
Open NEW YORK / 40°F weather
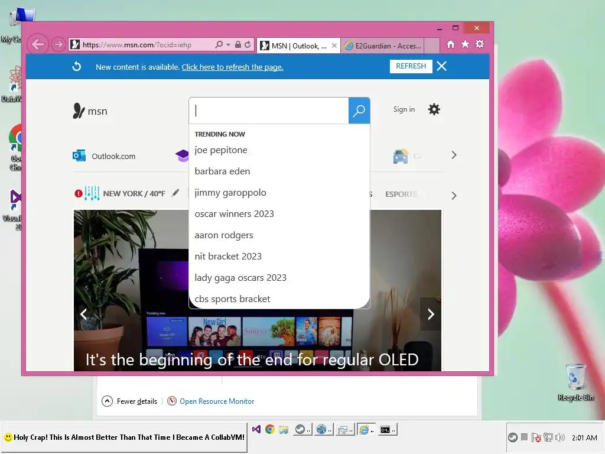coord(134,193)
